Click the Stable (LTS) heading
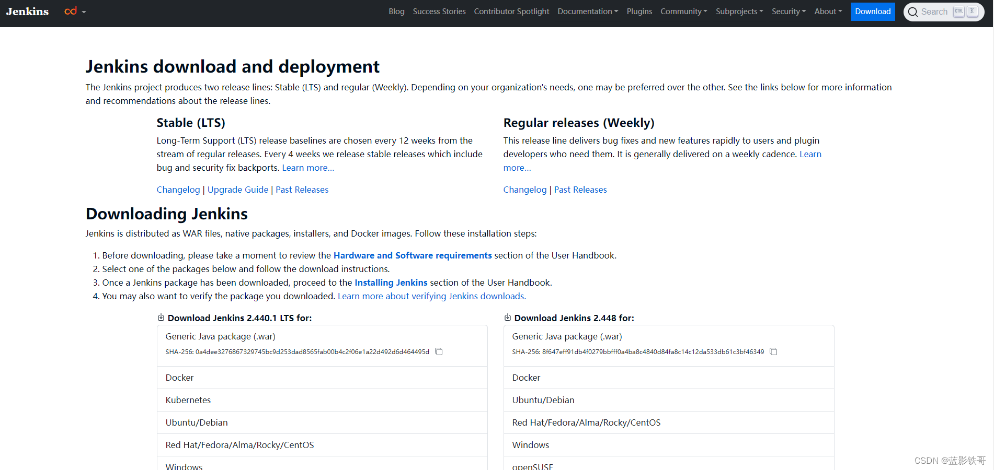The height and width of the screenshot is (470, 994). tap(191, 123)
